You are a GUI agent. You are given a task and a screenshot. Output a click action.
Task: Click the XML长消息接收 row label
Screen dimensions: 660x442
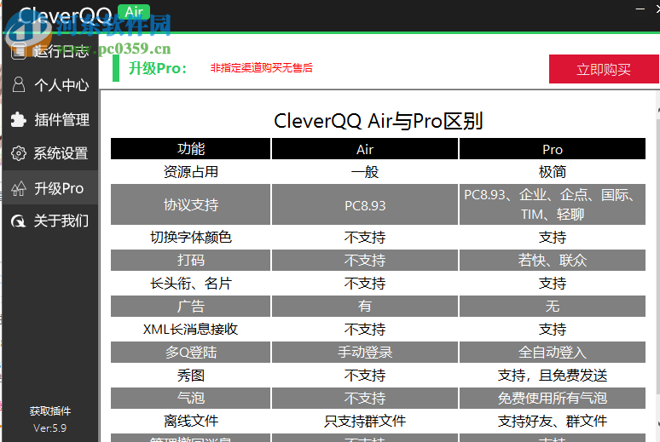click(191, 329)
